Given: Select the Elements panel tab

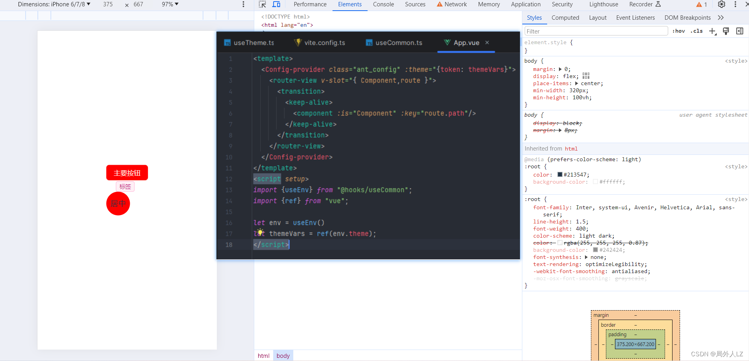Looking at the screenshot, I should point(350,4).
